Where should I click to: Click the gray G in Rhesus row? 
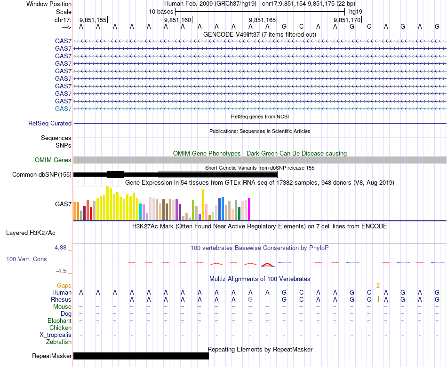250,299
